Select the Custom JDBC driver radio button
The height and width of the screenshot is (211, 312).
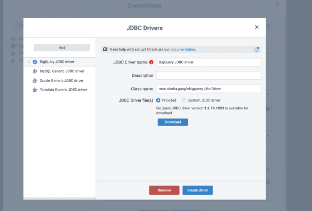(184, 100)
